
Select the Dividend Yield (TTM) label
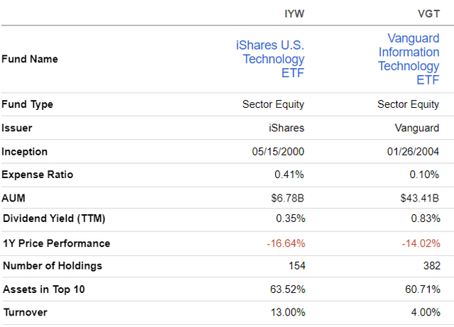point(52,220)
